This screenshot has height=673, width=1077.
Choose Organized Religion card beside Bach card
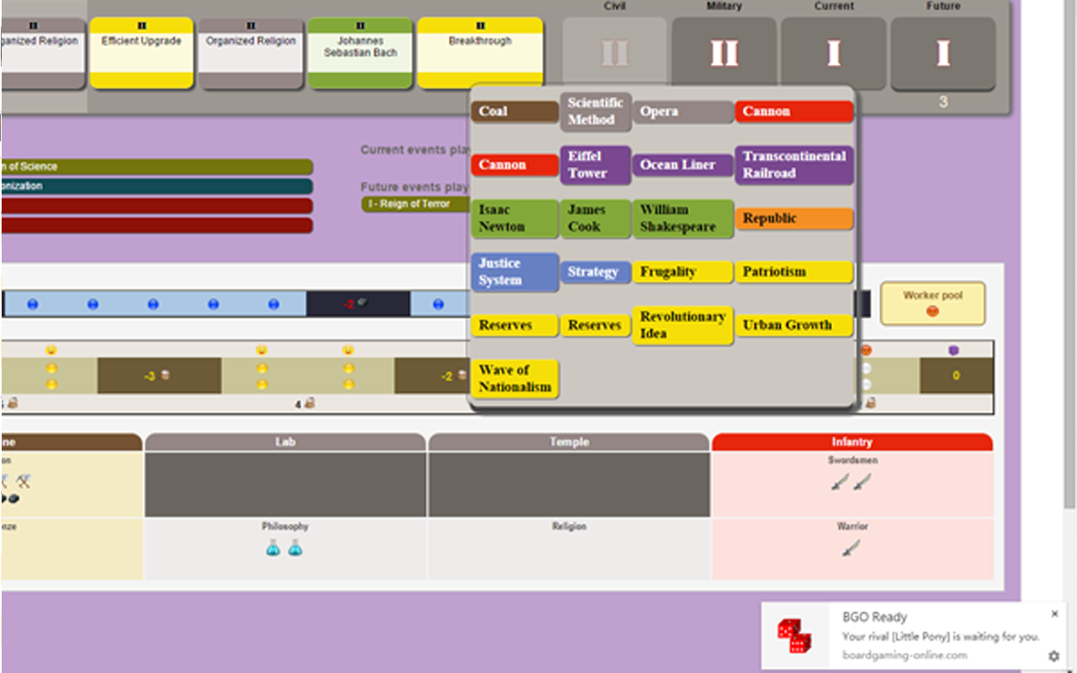point(251,53)
